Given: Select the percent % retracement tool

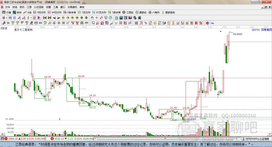Looking at the screenshot, I should 146,23.
